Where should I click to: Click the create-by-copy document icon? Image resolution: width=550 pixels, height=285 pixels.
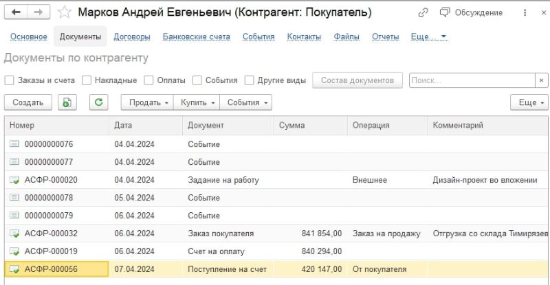coord(67,102)
